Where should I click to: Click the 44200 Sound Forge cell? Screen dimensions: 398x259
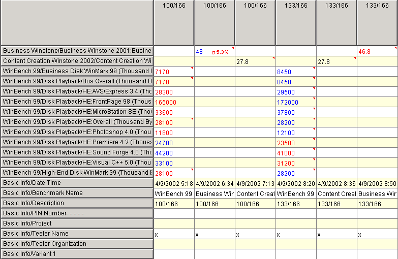click(174, 153)
